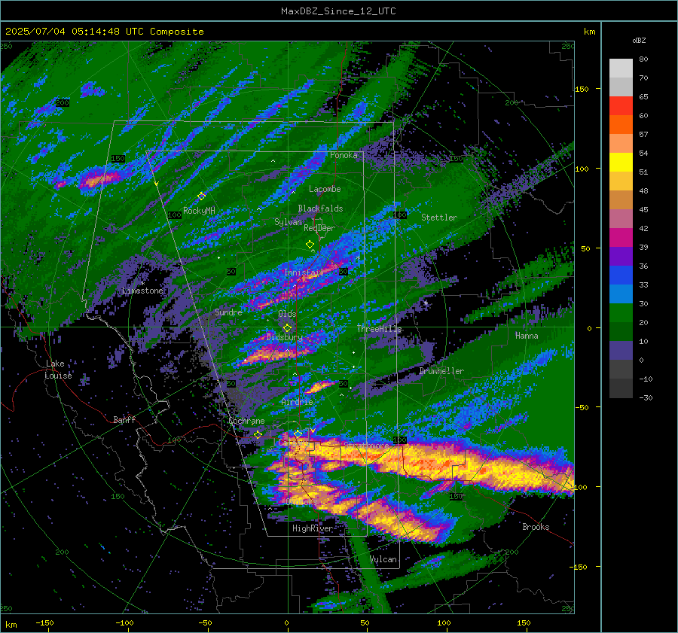Click the bright yellow 51-54 dBZ swatch
The height and width of the screenshot is (633, 678).
(621, 162)
